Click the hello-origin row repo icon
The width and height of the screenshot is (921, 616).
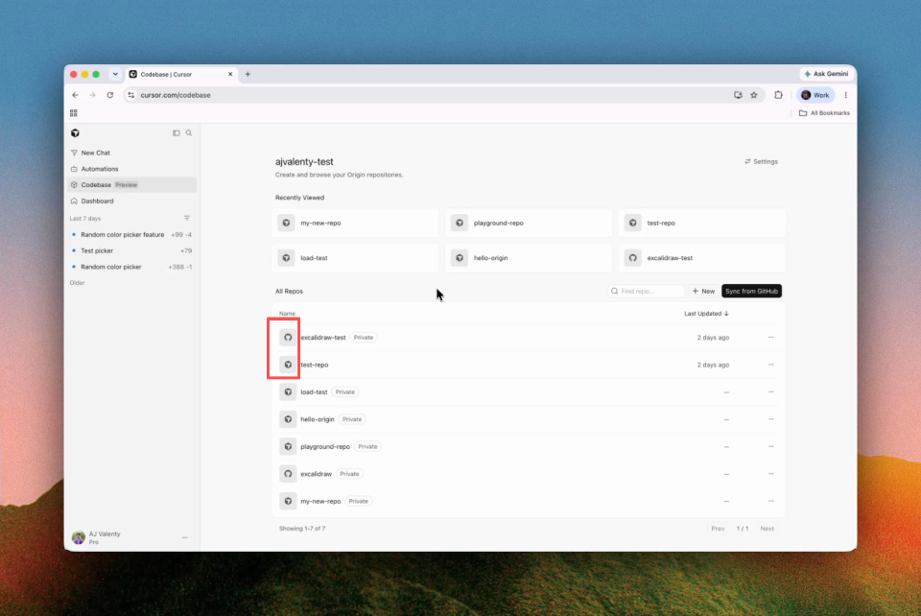[x=288, y=419]
